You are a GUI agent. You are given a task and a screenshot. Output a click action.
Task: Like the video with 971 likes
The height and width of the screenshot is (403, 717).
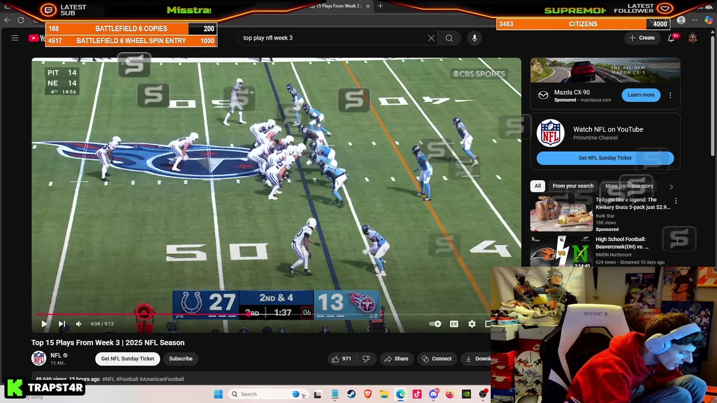click(341, 359)
